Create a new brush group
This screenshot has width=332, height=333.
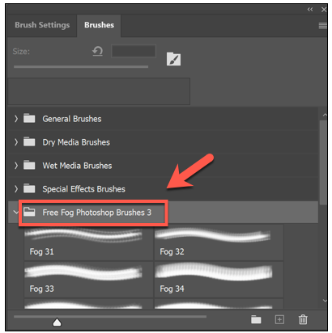pos(256,319)
